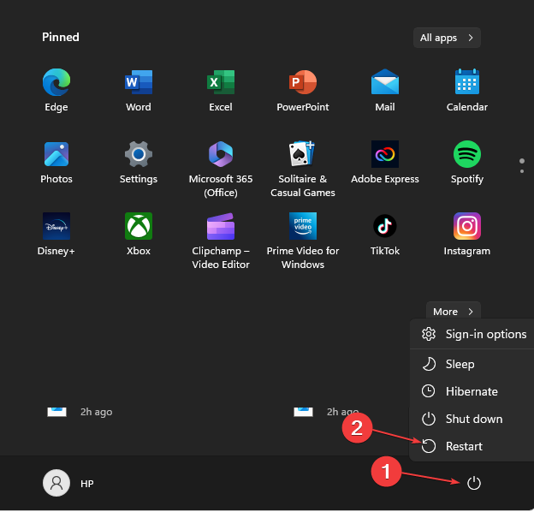
Task: Expand the All apps list
Action: (447, 38)
